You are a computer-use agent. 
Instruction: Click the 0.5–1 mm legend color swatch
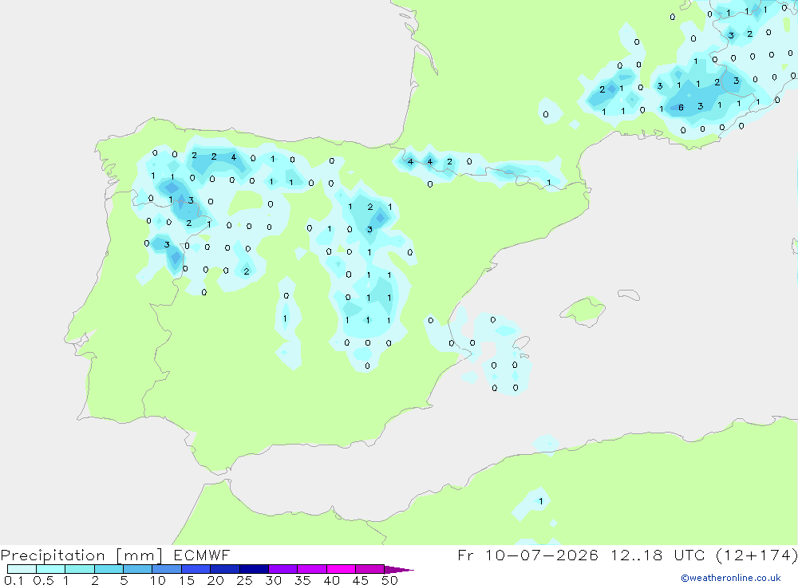pos(51,569)
